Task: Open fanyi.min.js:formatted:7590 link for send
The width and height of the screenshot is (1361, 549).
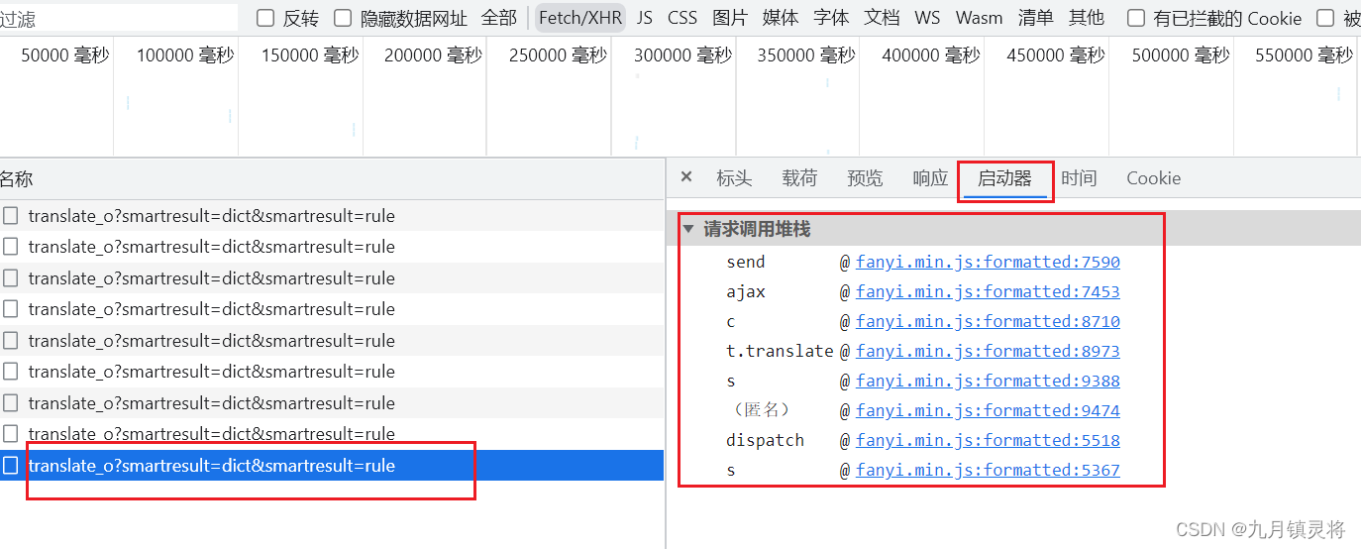Action: coord(988,262)
